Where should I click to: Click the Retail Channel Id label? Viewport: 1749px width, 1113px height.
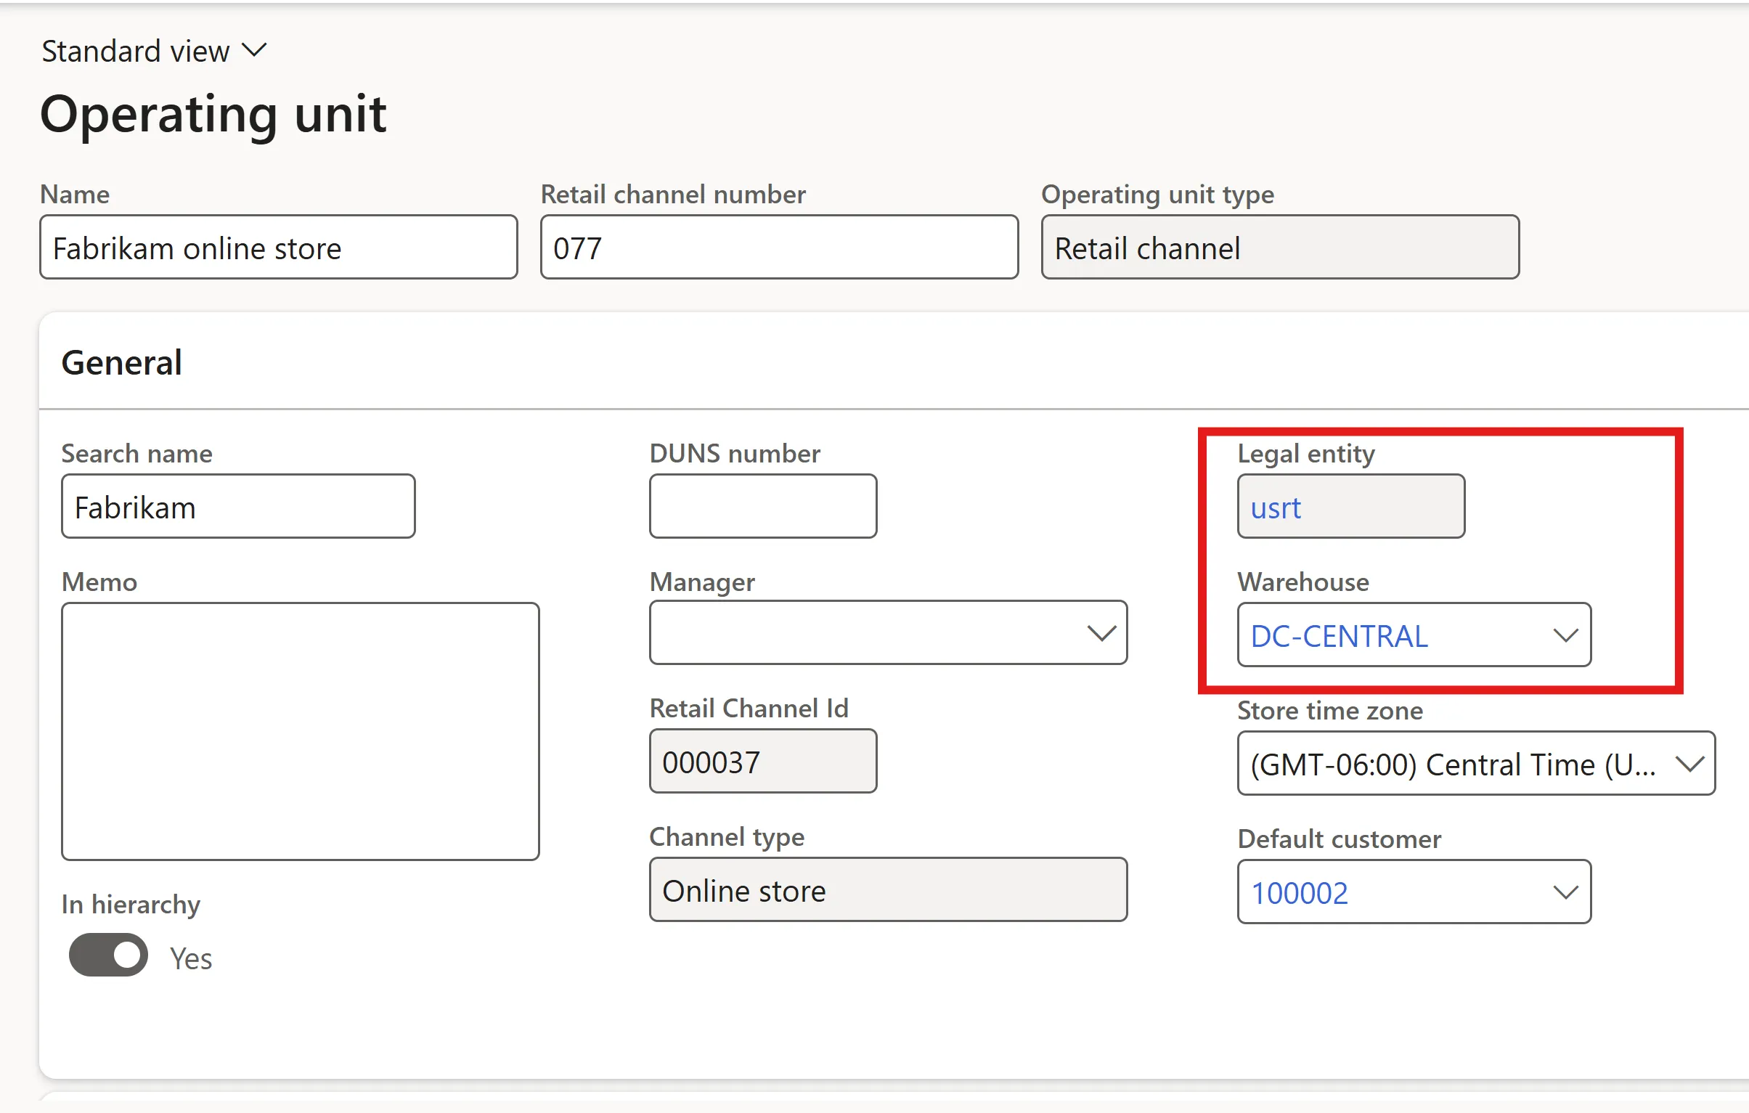pyautogui.click(x=749, y=708)
